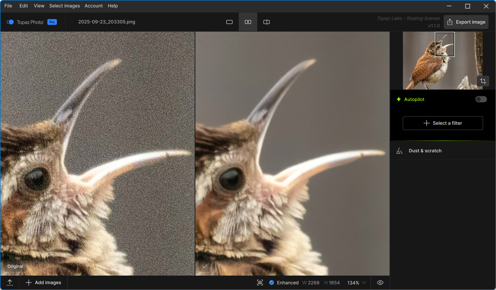The image size is (496, 290).
Task: Select split slider comparison view
Action: click(266, 22)
